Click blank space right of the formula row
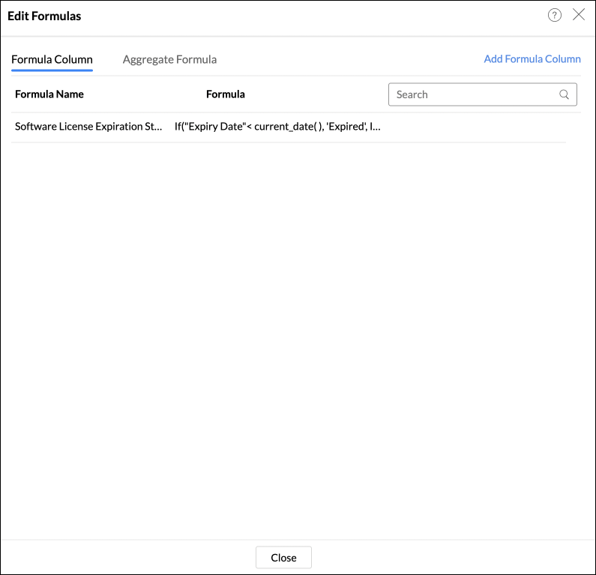The height and width of the screenshot is (575, 596). pyautogui.click(x=472, y=127)
